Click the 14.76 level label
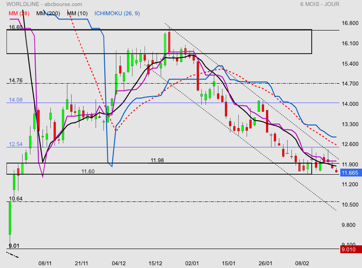Viewport: 362px width, 268px height. point(16,80)
